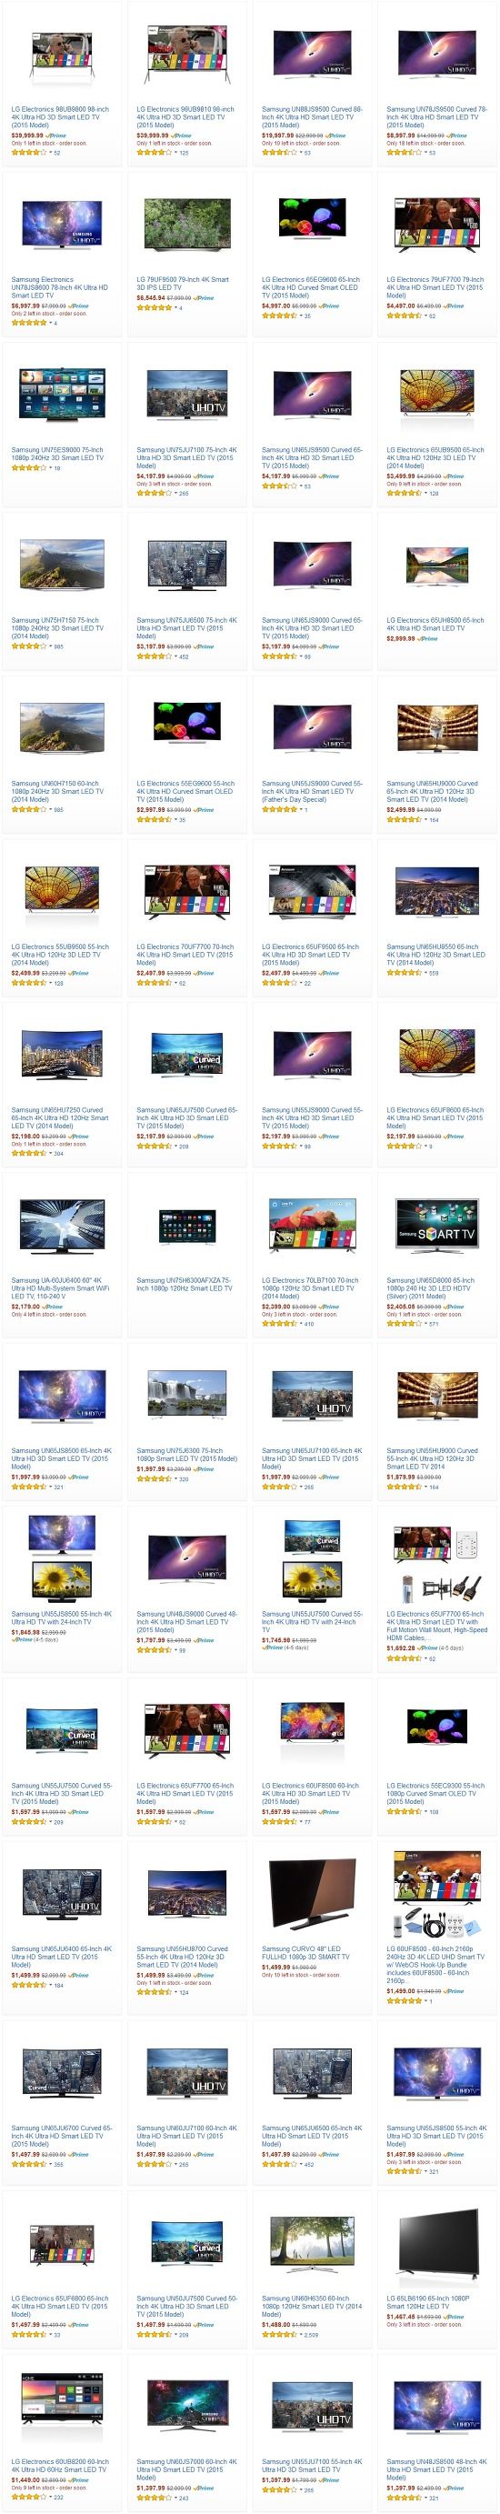Click the stars under Samsung UN65D8000 listing
The height and width of the screenshot is (2514, 500).
pyautogui.click(x=404, y=1325)
